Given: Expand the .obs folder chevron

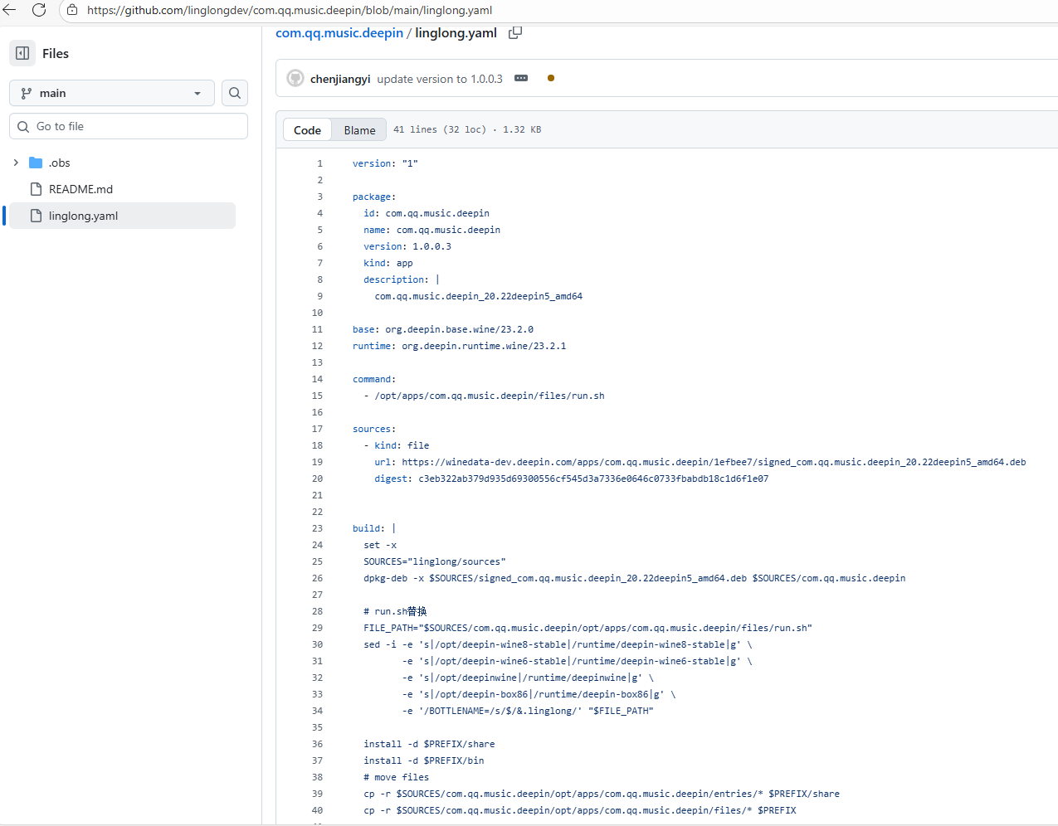Looking at the screenshot, I should [x=16, y=163].
